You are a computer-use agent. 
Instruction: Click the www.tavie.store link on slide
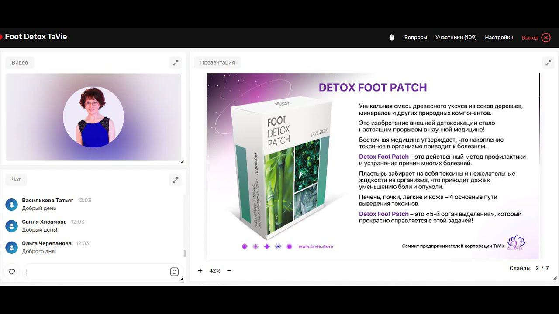pos(316,246)
